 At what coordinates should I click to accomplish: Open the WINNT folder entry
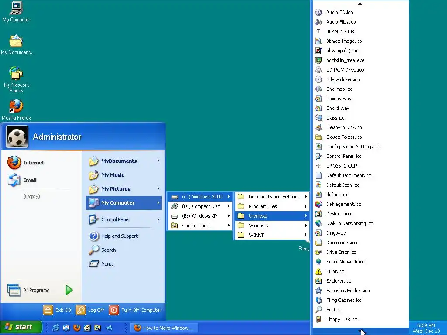tap(272, 235)
